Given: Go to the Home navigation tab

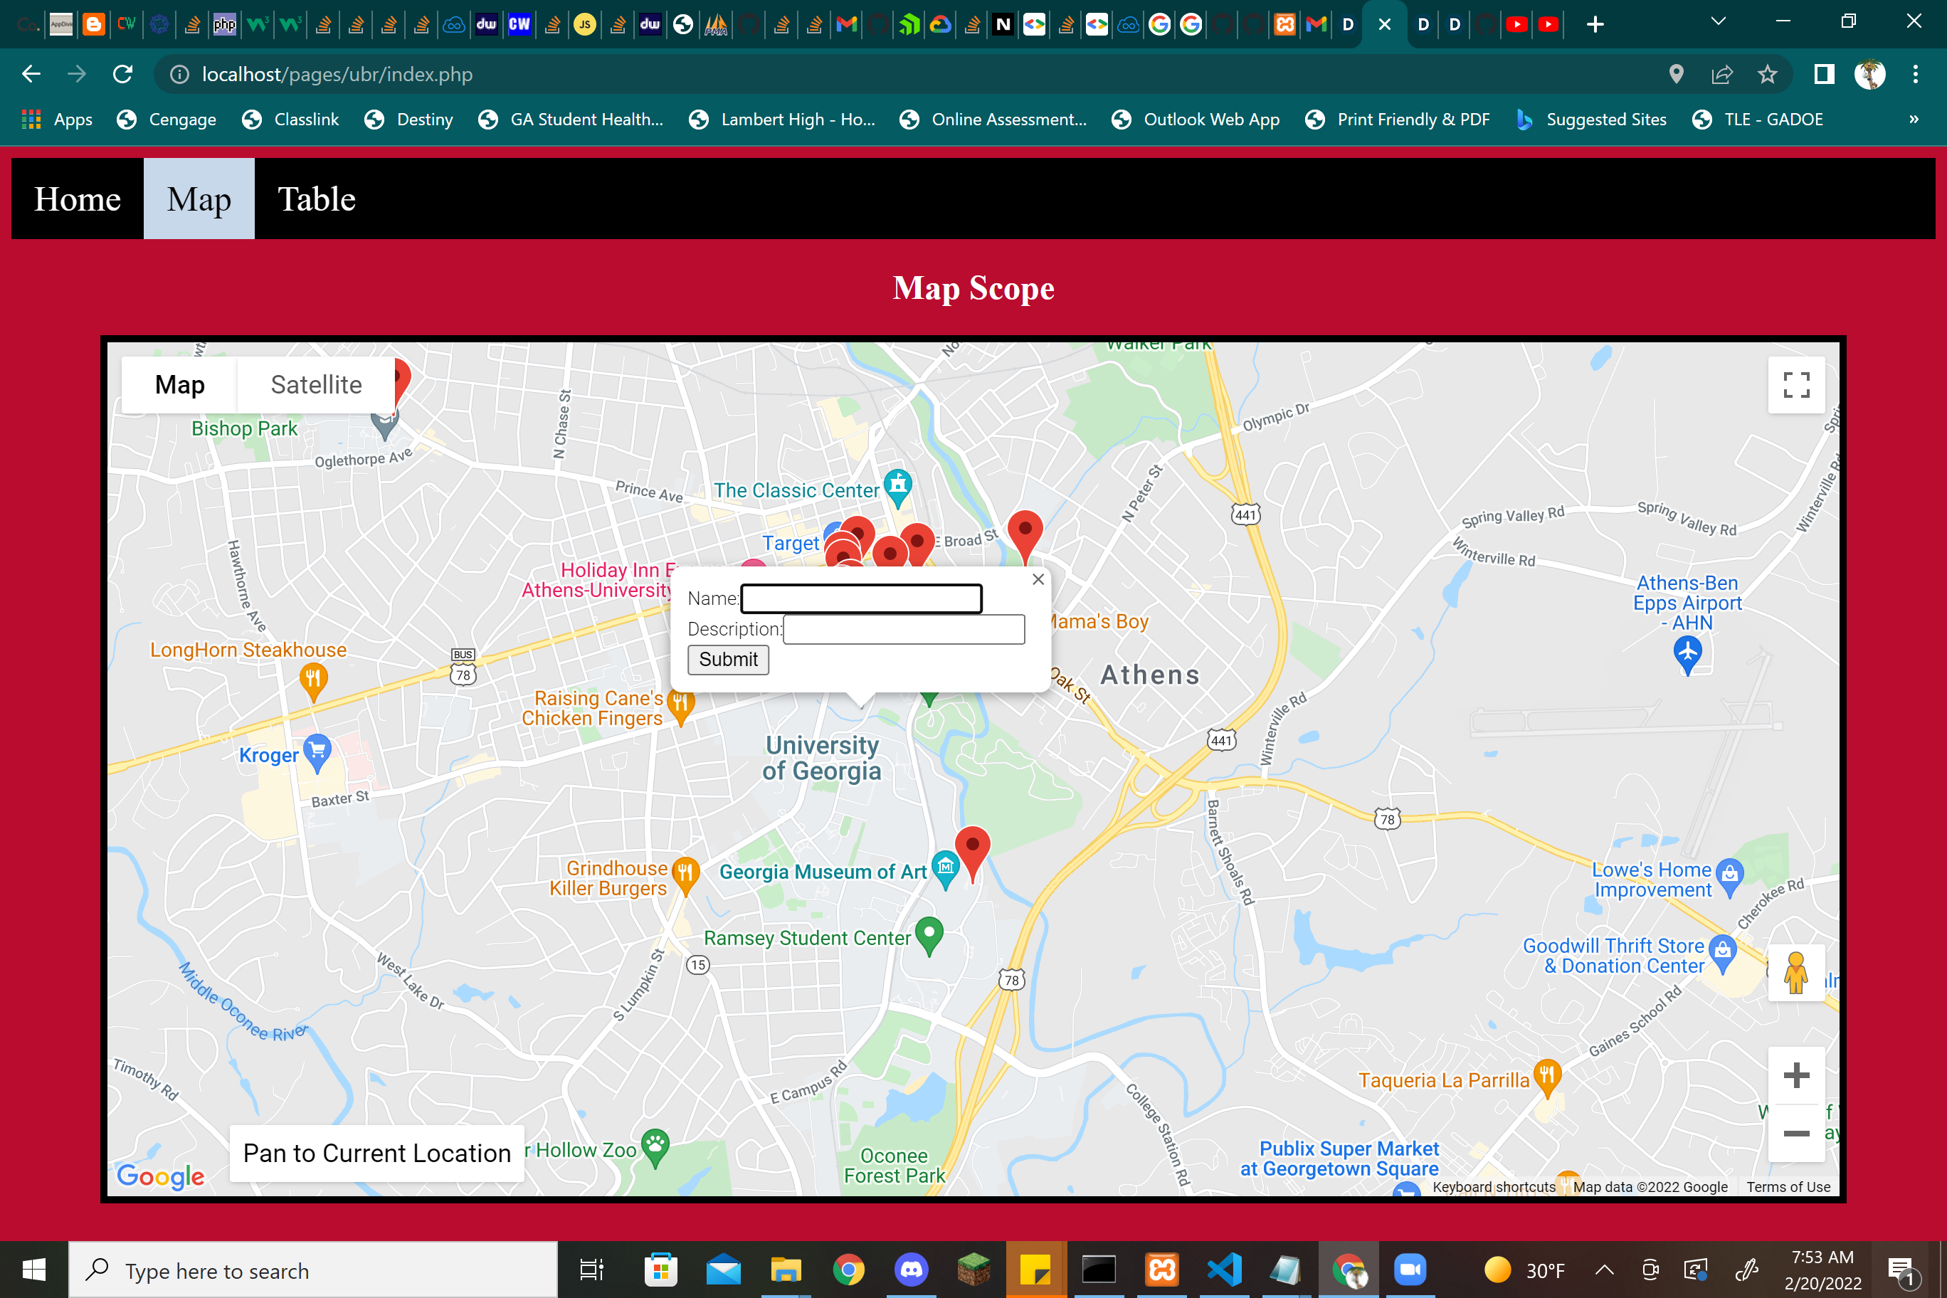Looking at the screenshot, I should tap(77, 199).
